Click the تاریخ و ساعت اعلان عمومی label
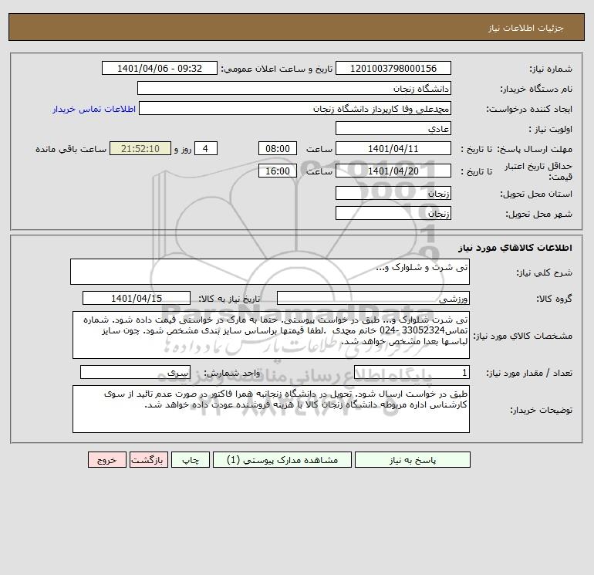The image size is (594, 575). (x=276, y=69)
